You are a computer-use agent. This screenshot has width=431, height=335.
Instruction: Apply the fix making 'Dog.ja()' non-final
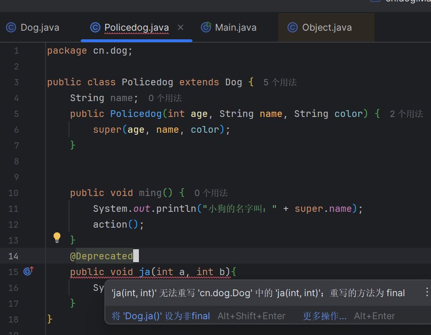[x=161, y=316]
